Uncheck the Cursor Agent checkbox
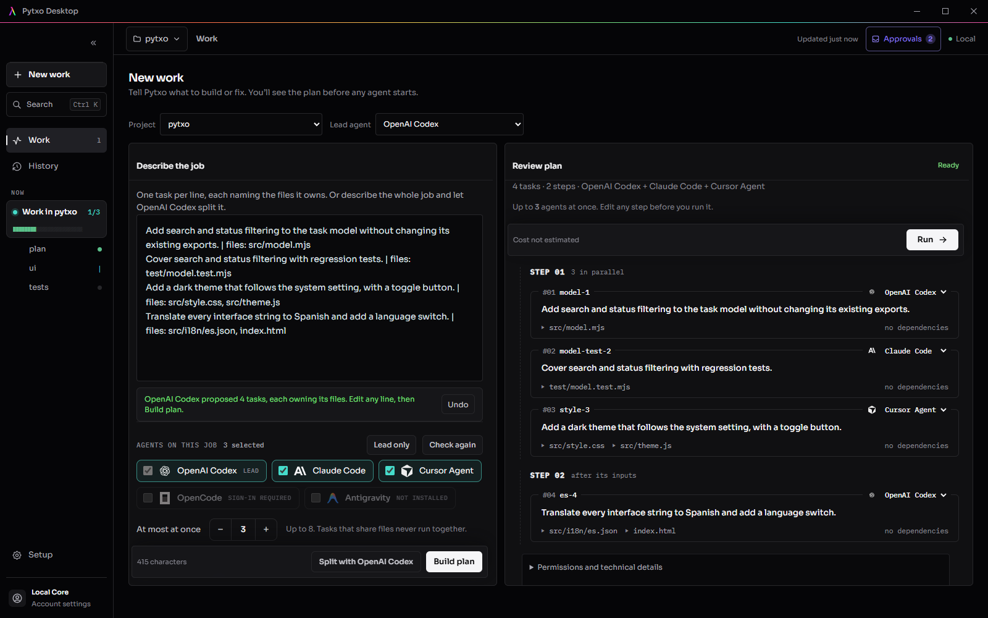Image resolution: width=988 pixels, height=618 pixels. point(390,471)
